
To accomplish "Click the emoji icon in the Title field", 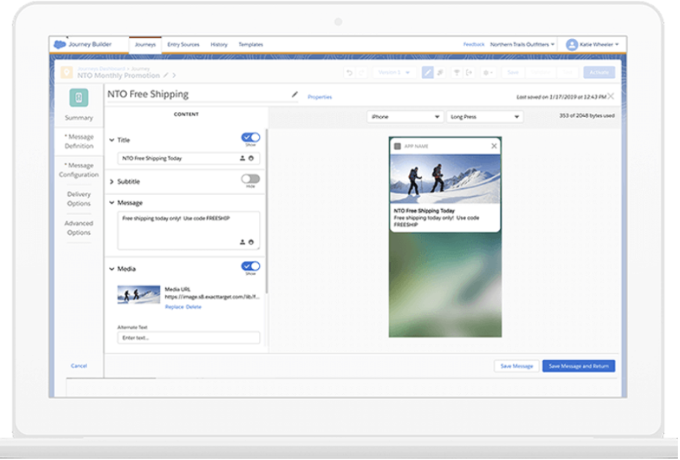I will (x=251, y=158).
